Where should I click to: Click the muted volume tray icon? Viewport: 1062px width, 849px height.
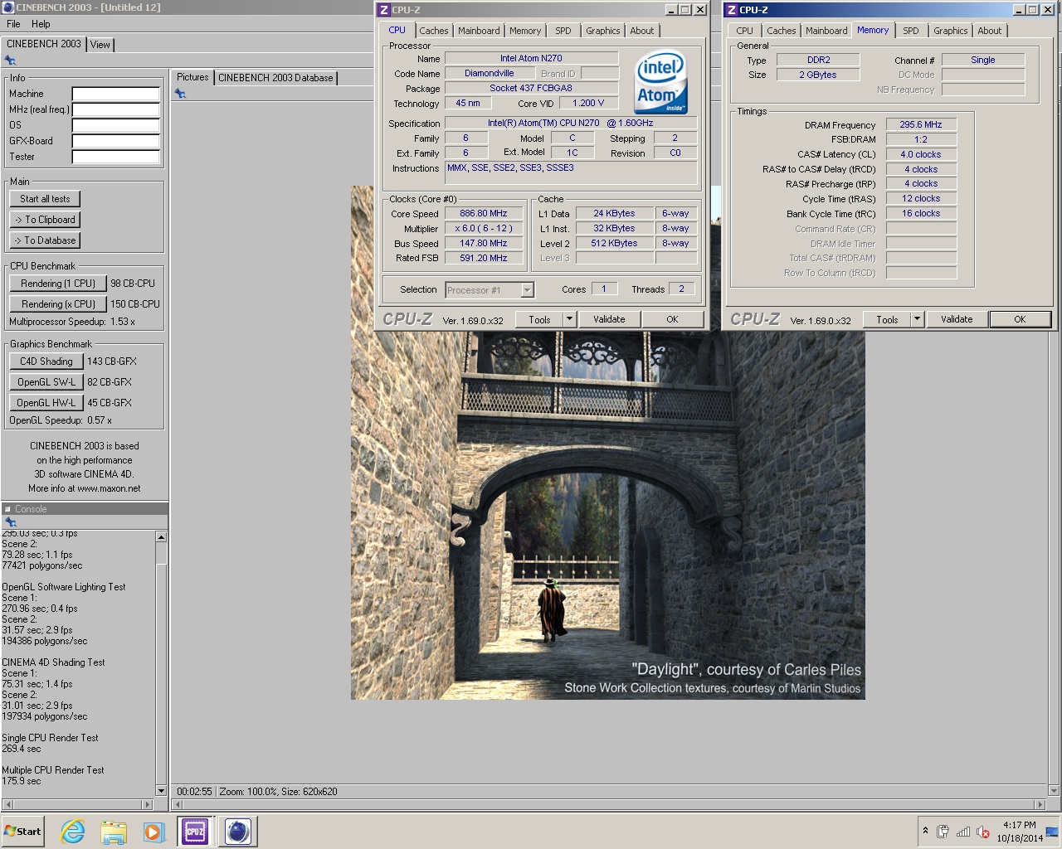click(x=983, y=832)
